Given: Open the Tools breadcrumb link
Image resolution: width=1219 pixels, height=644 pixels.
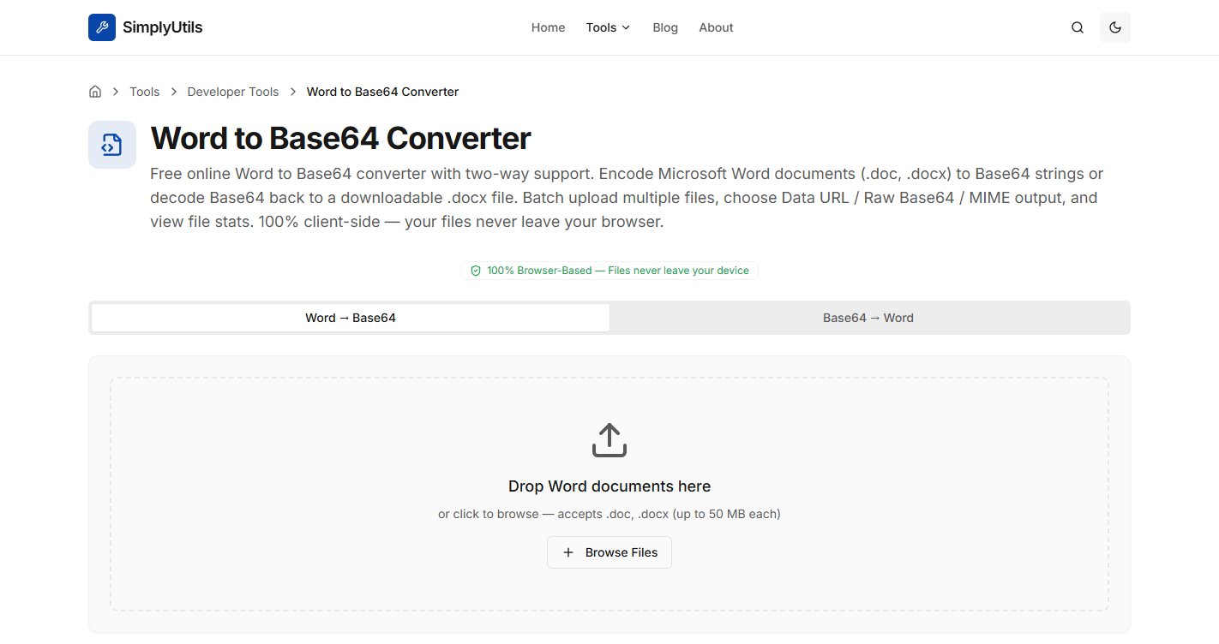Looking at the screenshot, I should pyautogui.click(x=145, y=92).
